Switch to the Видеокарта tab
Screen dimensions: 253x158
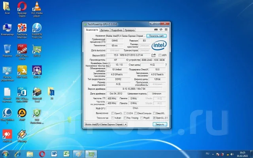[x=92, y=30]
